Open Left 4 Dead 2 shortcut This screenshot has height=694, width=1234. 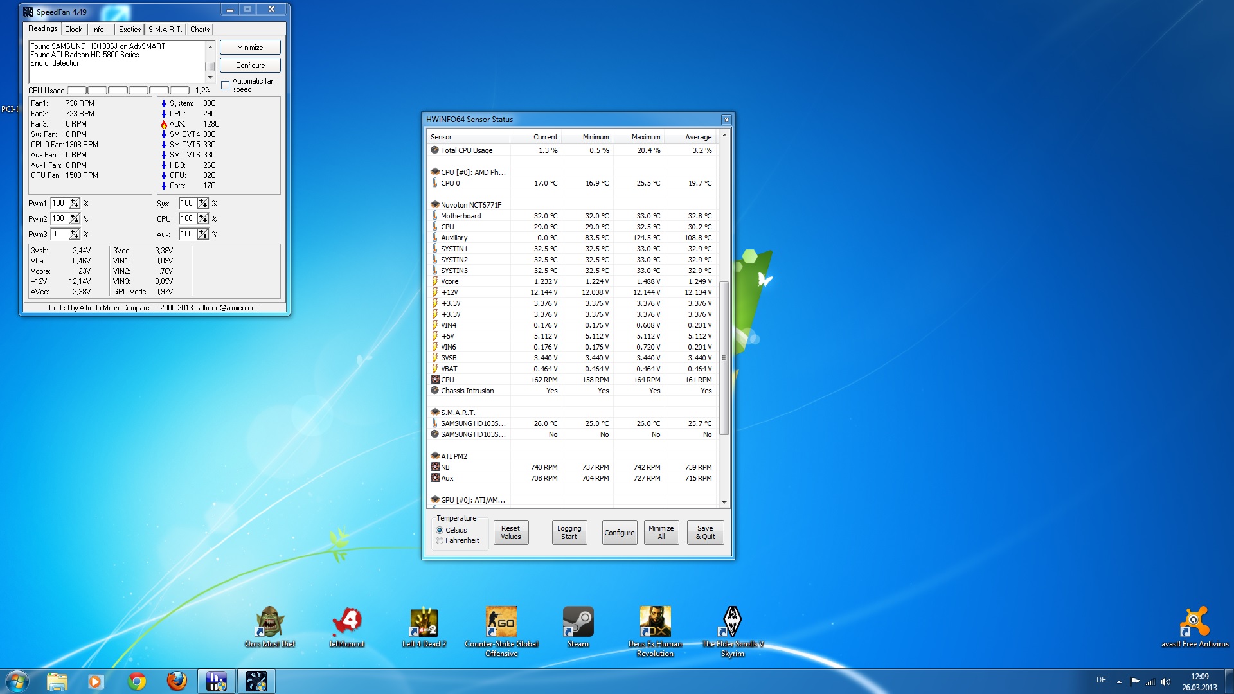point(424,627)
